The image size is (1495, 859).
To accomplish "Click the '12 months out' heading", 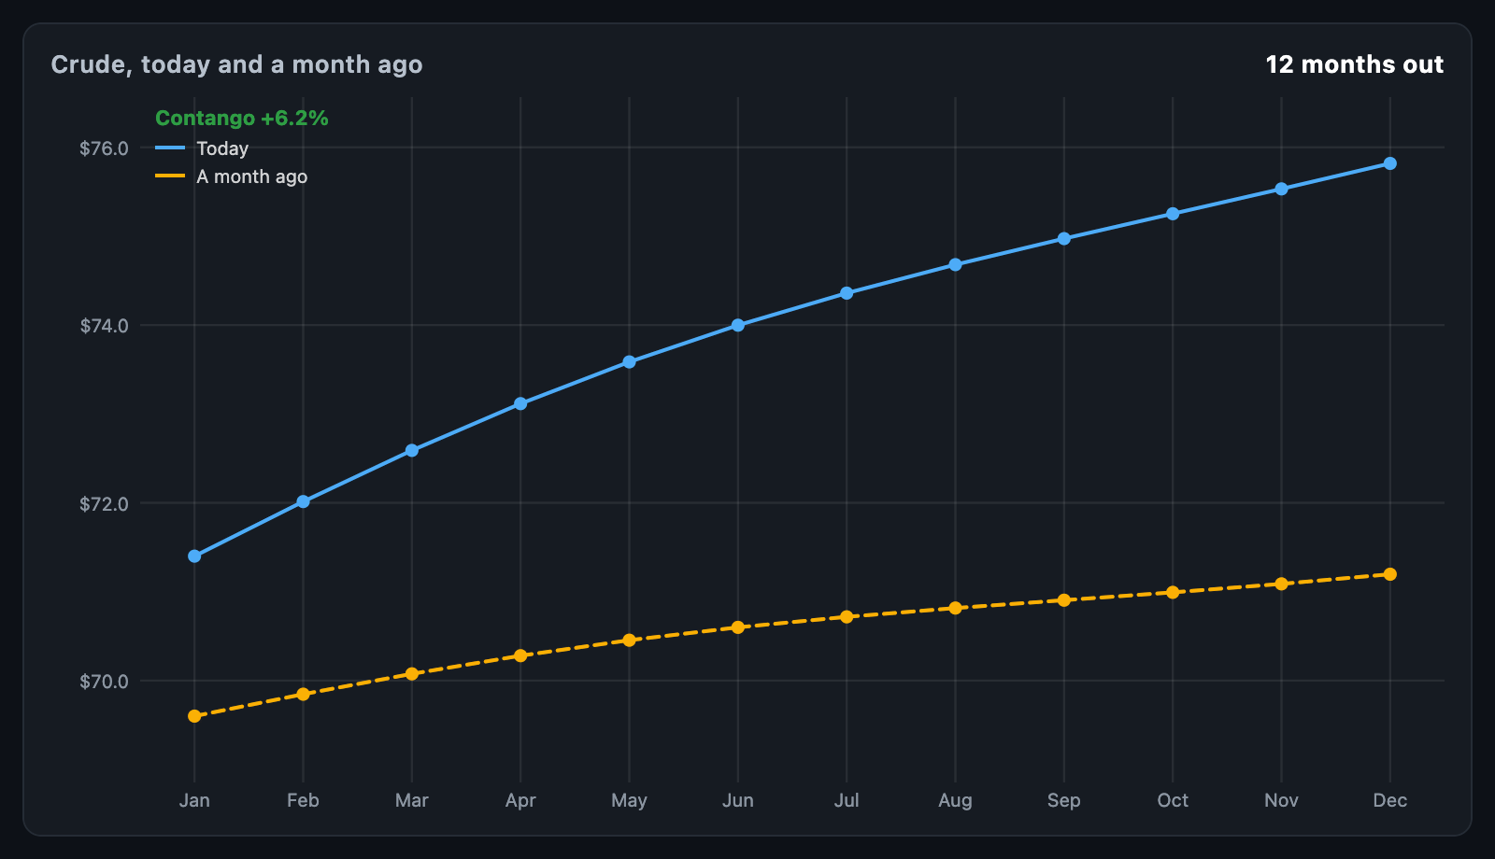I will coord(1355,64).
